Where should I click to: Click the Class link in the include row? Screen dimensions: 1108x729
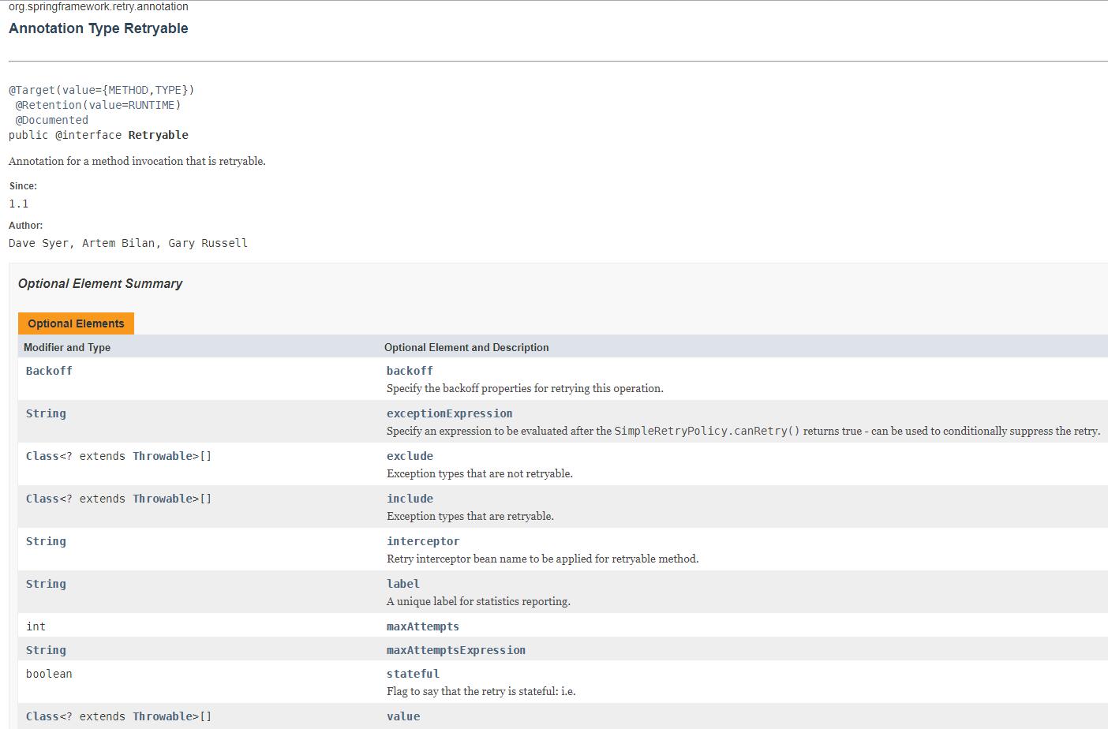pos(43,498)
